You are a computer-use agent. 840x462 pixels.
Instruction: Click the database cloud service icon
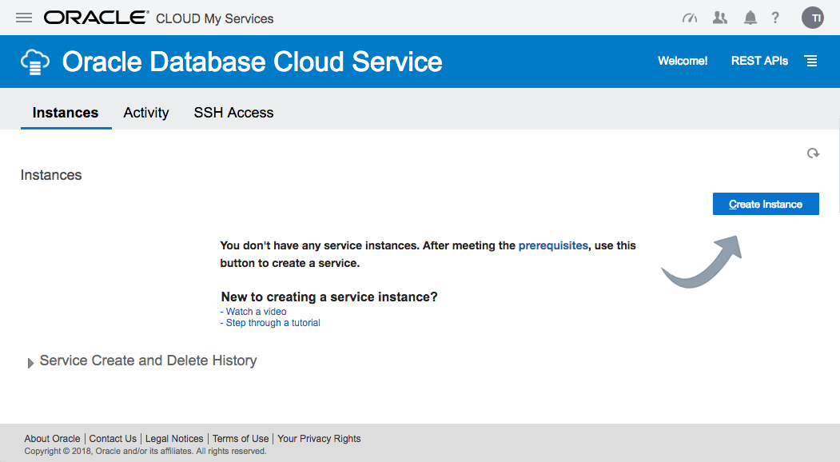tap(35, 62)
